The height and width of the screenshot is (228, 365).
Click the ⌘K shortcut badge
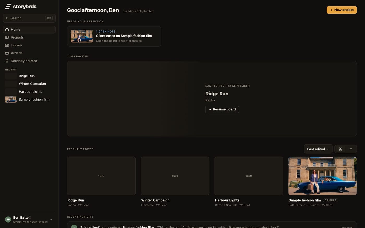pos(49,18)
